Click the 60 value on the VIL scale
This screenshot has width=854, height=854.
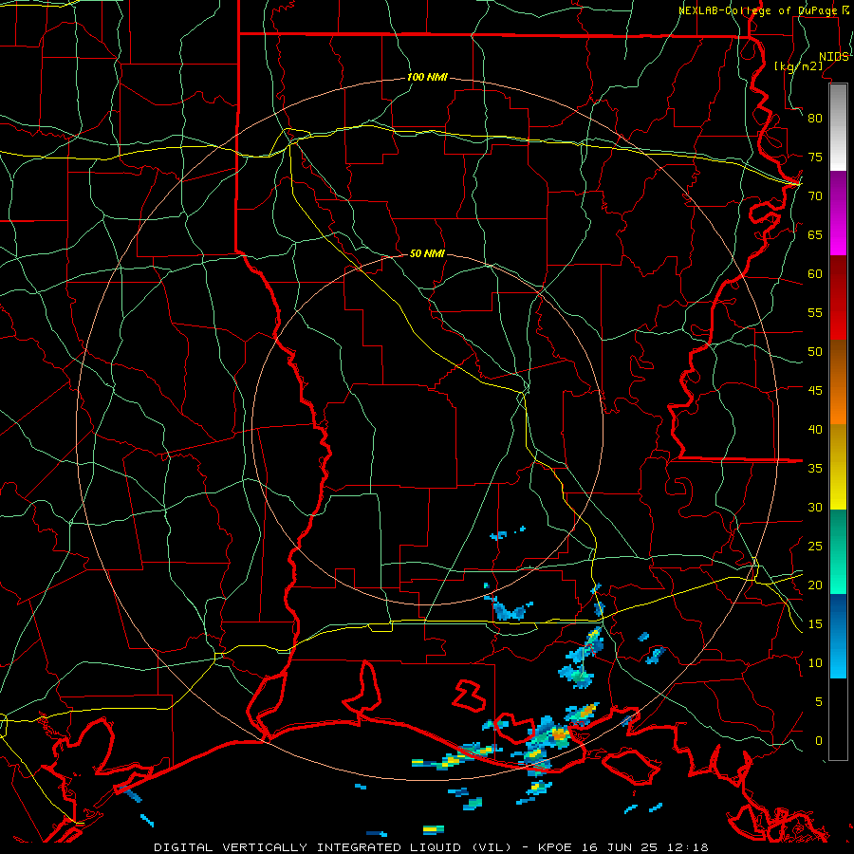[815, 274]
